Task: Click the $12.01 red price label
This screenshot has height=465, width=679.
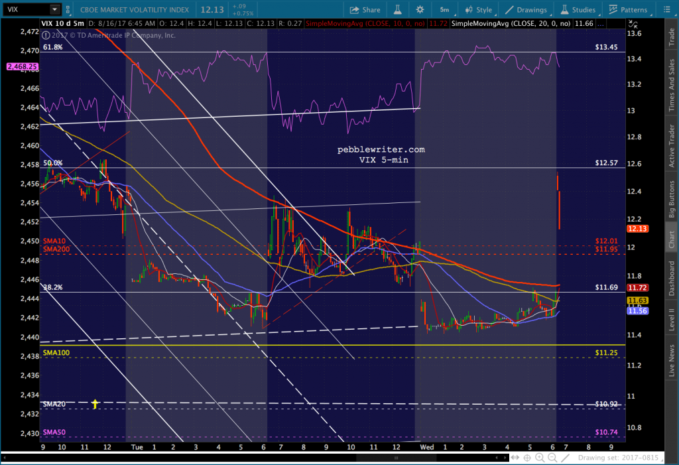Action: pyautogui.click(x=606, y=241)
